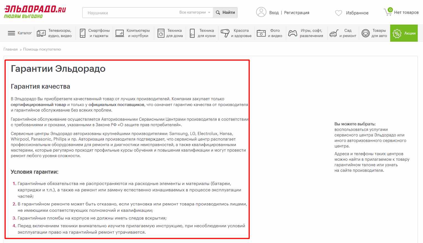Screen dimensions: 423x243
Task: Click the Вы можете выбрать: sidebar heading
Action: click(x=355, y=124)
